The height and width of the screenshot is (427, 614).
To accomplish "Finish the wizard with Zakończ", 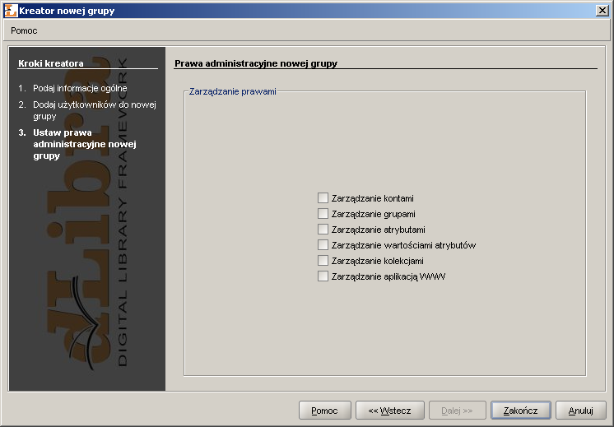I will point(520,411).
